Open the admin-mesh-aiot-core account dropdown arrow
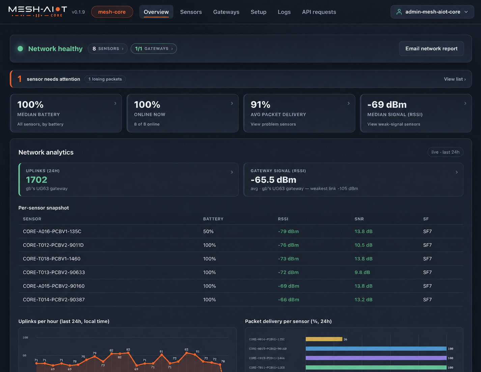 coord(466,12)
